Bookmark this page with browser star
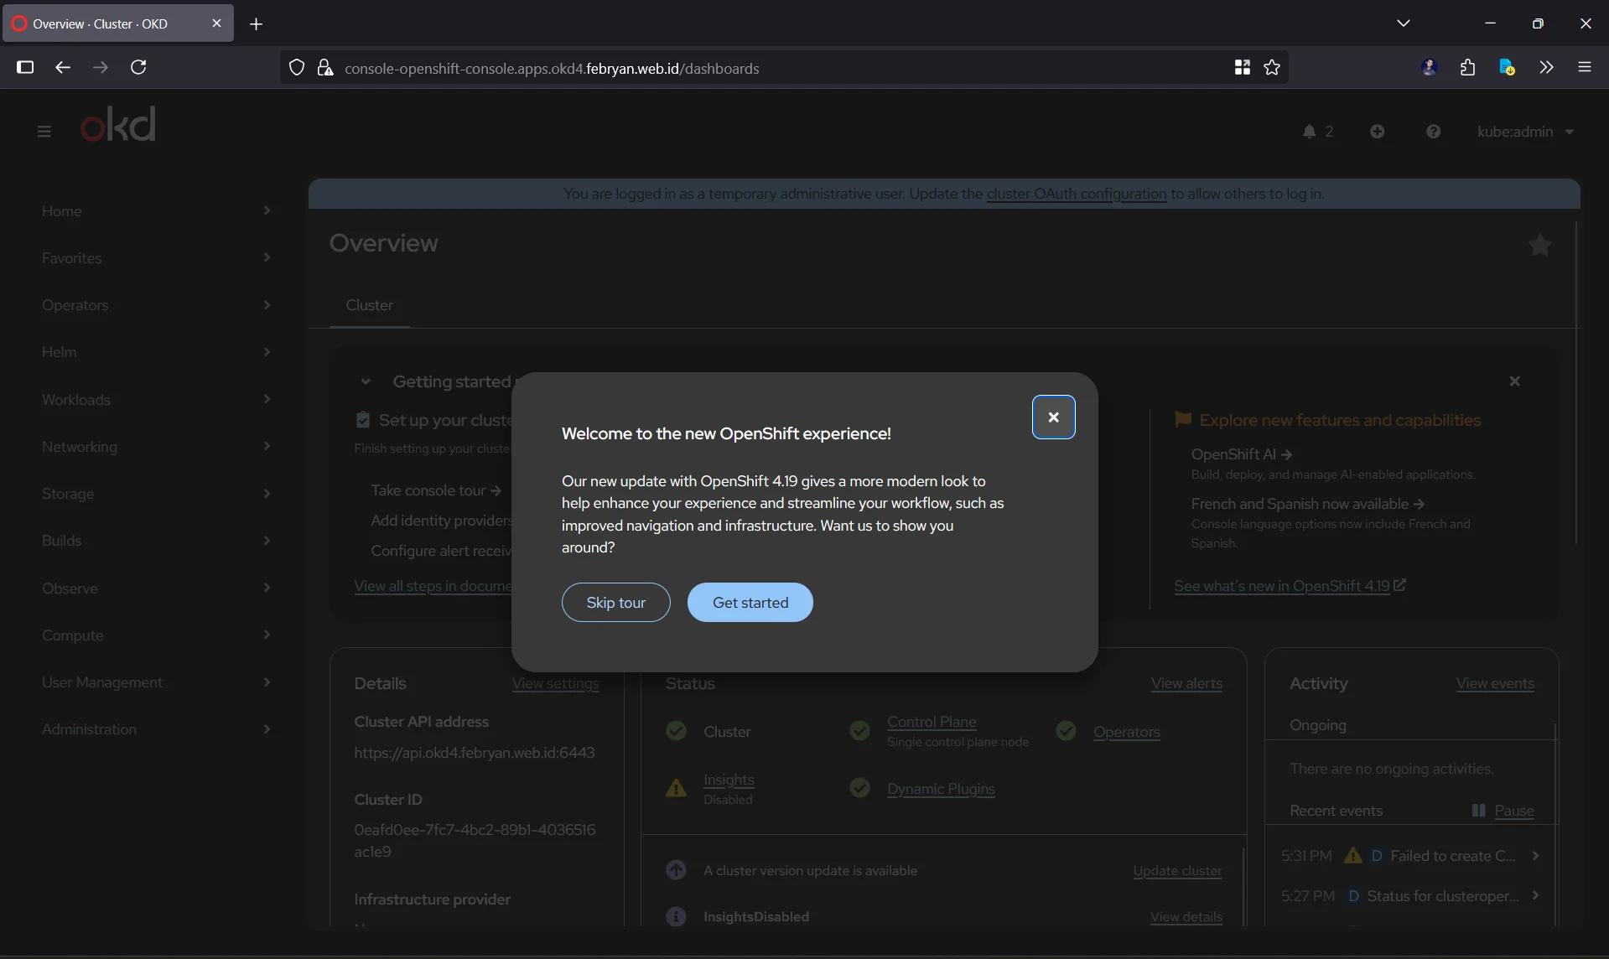Viewport: 1609px width, 959px height. point(1272,68)
